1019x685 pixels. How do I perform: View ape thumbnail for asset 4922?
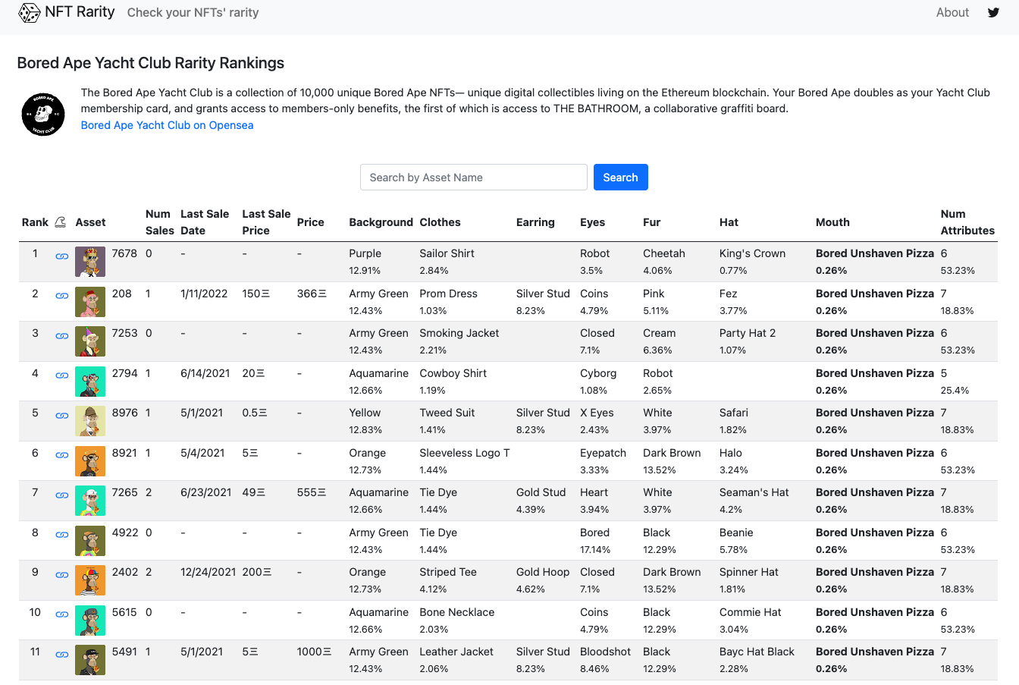(x=90, y=541)
